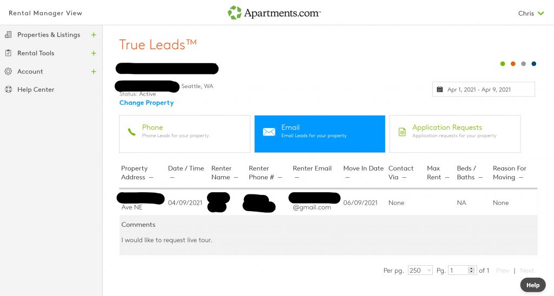The width and height of the screenshot is (554, 296).
Task: Switch to the Phone leads tab
Action: tap(184, 134)
